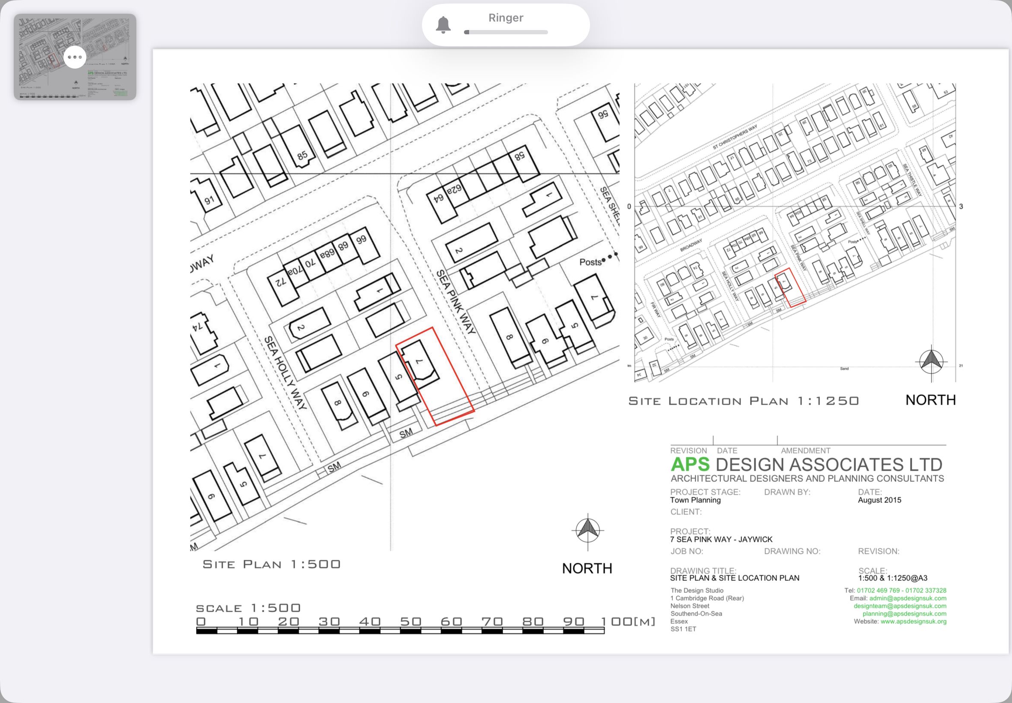
Task: Tap the "CLIENT:" field label
Action: coord(686,512)
